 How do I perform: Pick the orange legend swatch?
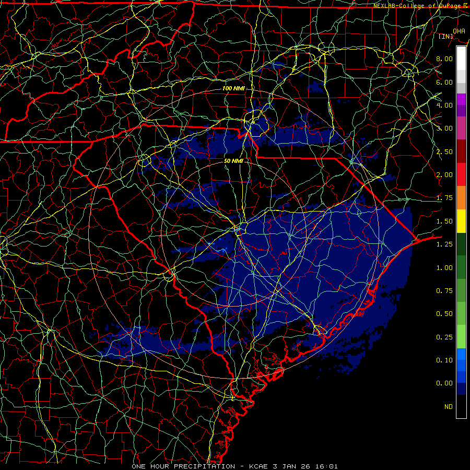point(461,198)
